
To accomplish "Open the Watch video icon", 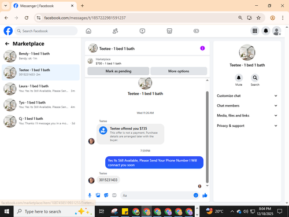I will [x=142, y=31].
